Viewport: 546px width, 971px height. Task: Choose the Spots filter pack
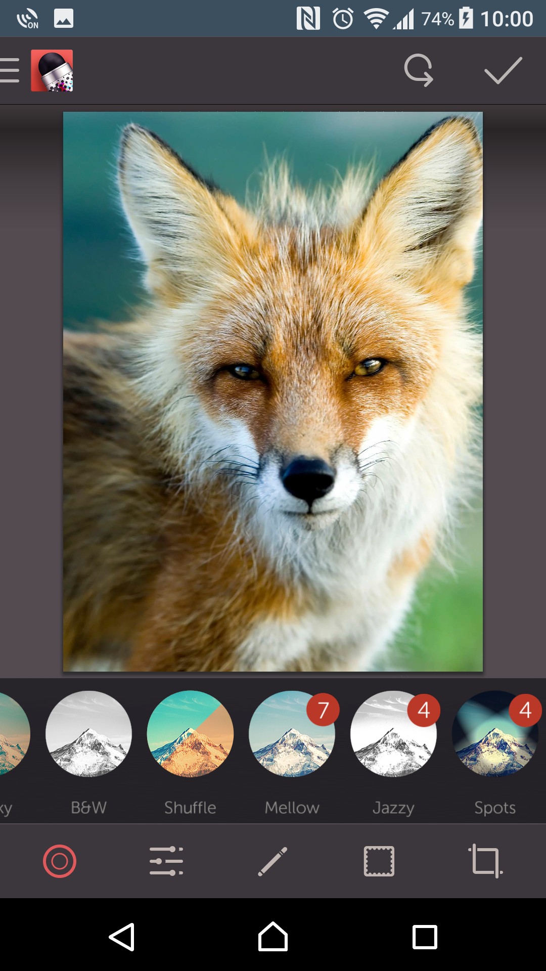(x=495, y=733)
